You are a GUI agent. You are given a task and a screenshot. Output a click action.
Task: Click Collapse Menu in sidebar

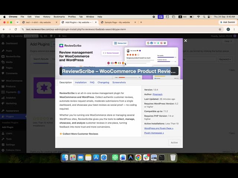coord(13,150)
